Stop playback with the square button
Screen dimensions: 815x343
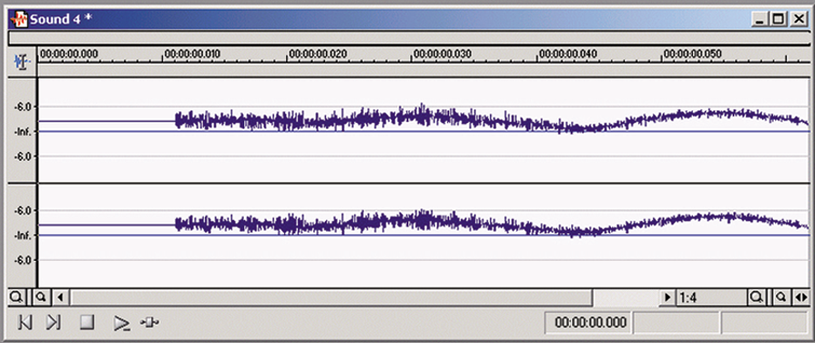pos(86,323)
